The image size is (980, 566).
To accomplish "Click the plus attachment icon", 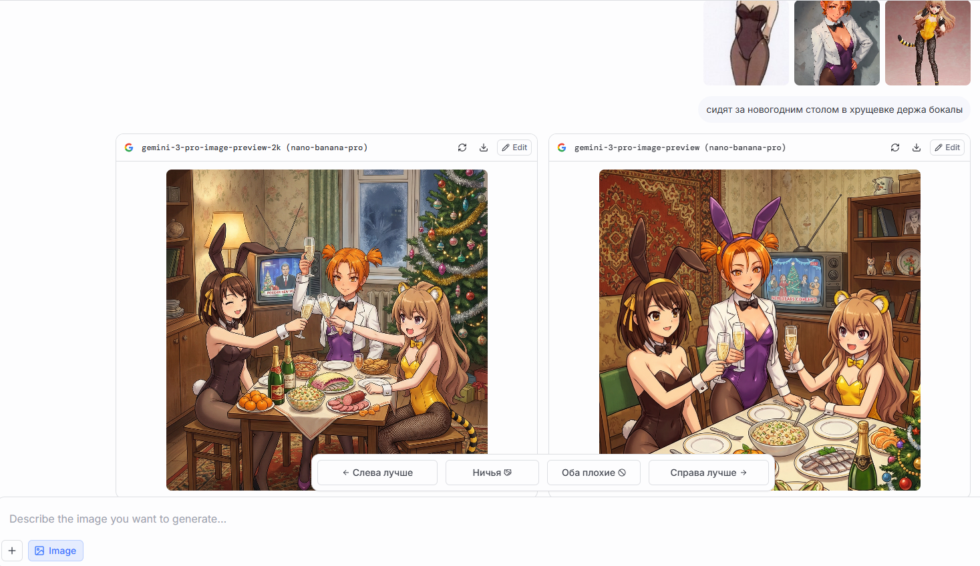I will click(x=12, y=551).
